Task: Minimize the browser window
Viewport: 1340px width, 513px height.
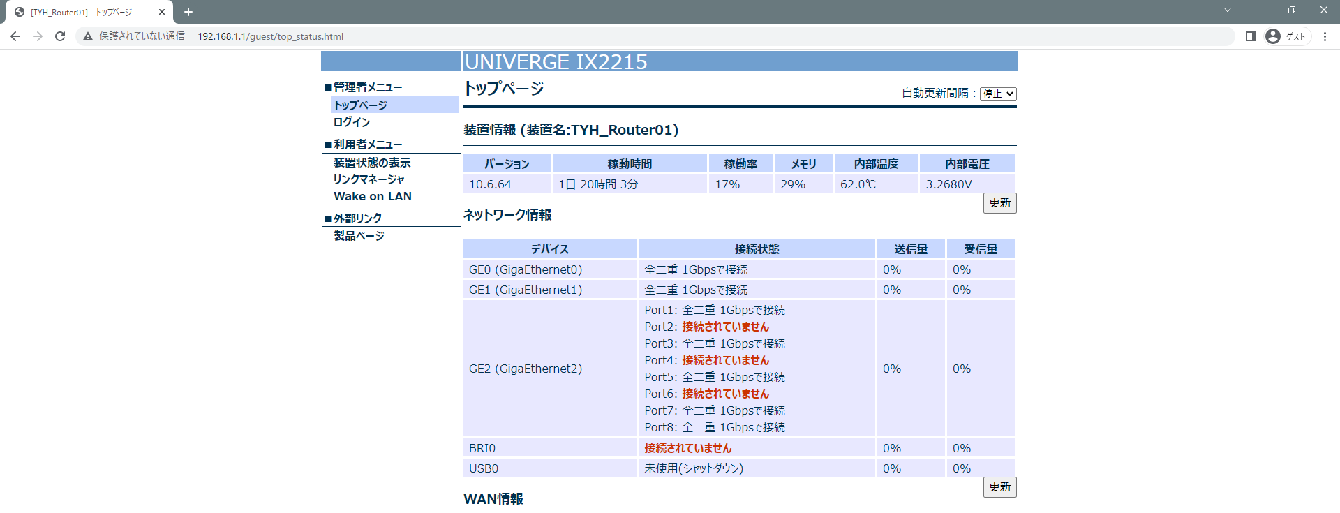Action: [1260, 10]
